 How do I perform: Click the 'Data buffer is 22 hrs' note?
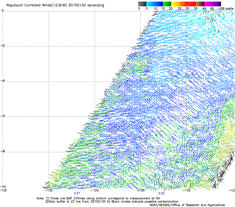(x=112, y=202)
